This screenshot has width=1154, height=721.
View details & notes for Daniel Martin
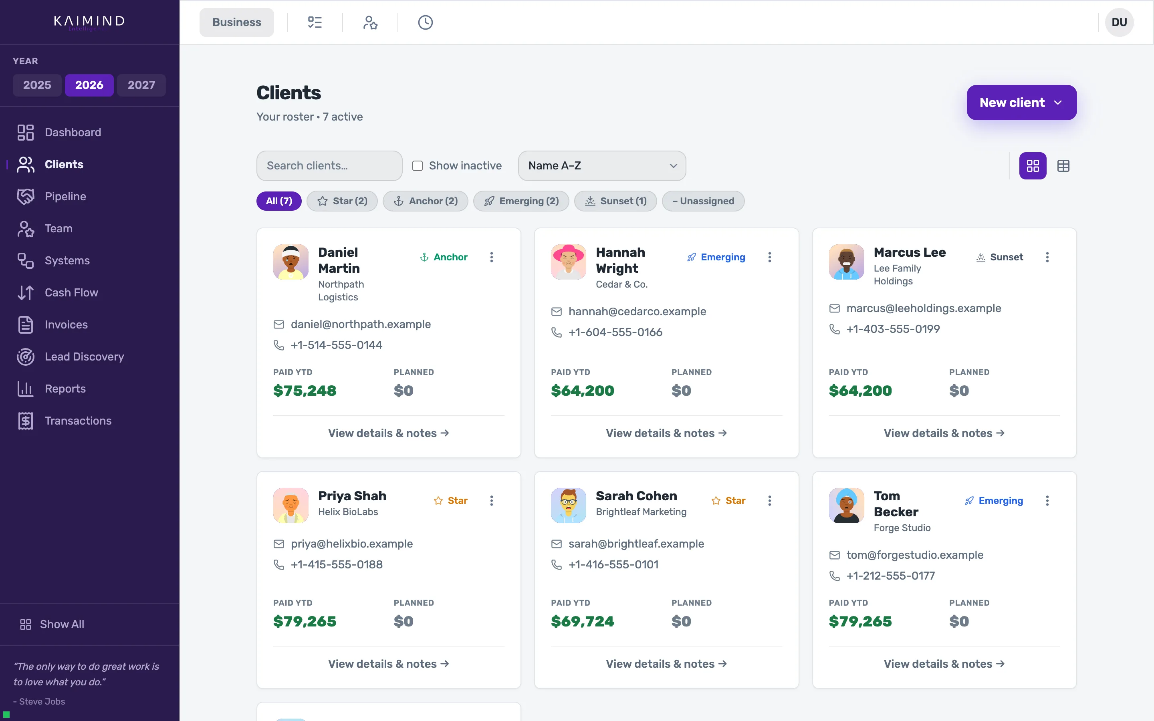(x=389, y=433)
